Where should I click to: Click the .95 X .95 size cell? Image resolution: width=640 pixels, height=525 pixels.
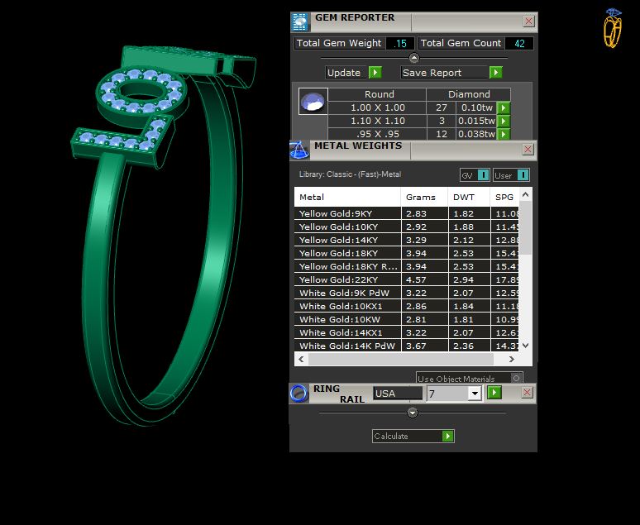point(378,134)
